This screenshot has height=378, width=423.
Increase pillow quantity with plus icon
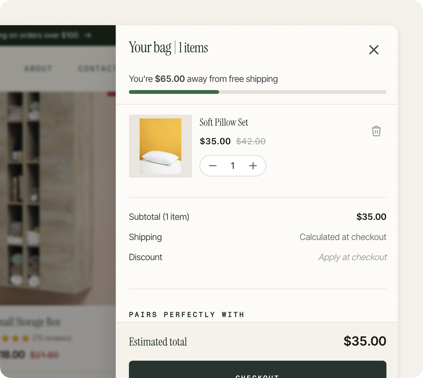point(253,166)
